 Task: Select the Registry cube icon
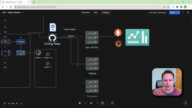[x=38, y=53]
